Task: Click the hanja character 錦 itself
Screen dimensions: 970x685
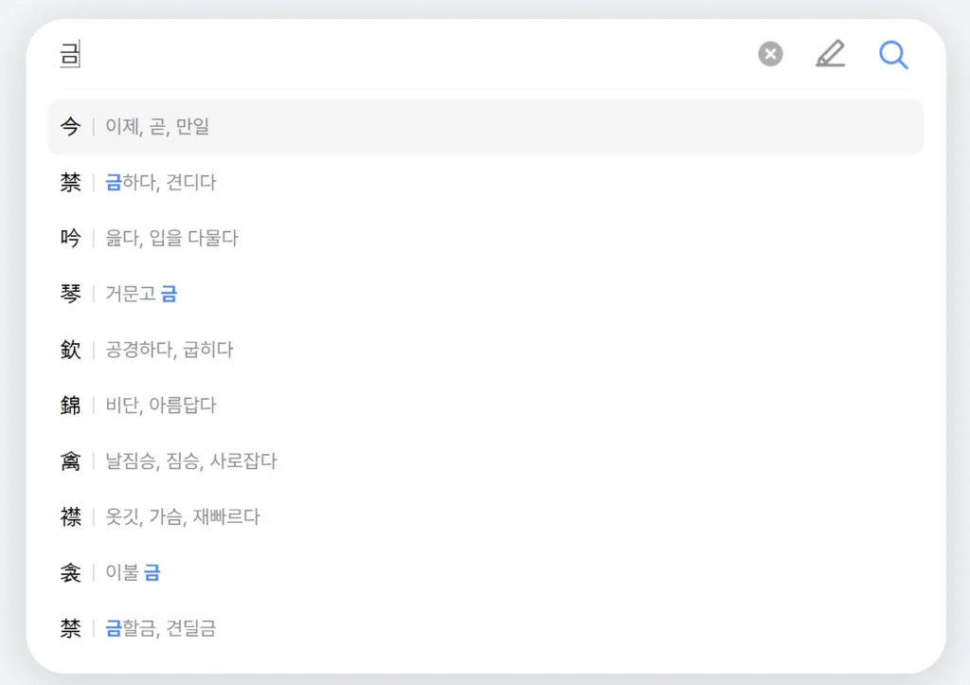Action: (x=70, y=406)
